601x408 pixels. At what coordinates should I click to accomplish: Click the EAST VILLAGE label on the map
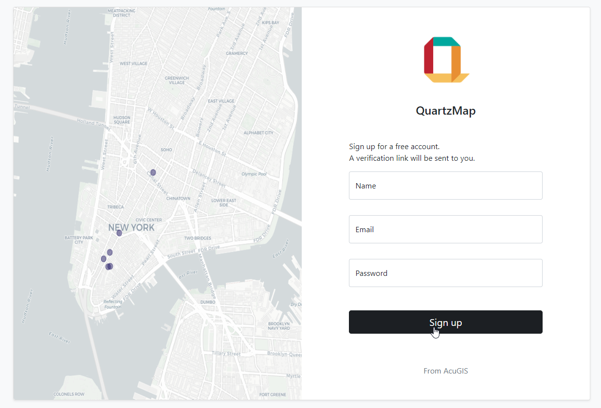(x=221, y=101)
